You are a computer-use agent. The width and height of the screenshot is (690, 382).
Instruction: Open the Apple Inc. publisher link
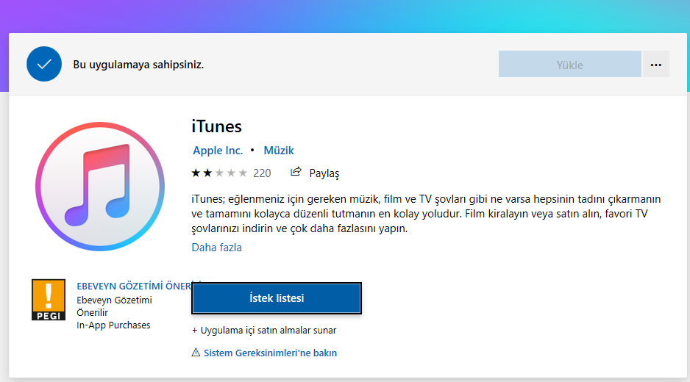point(218,151)
